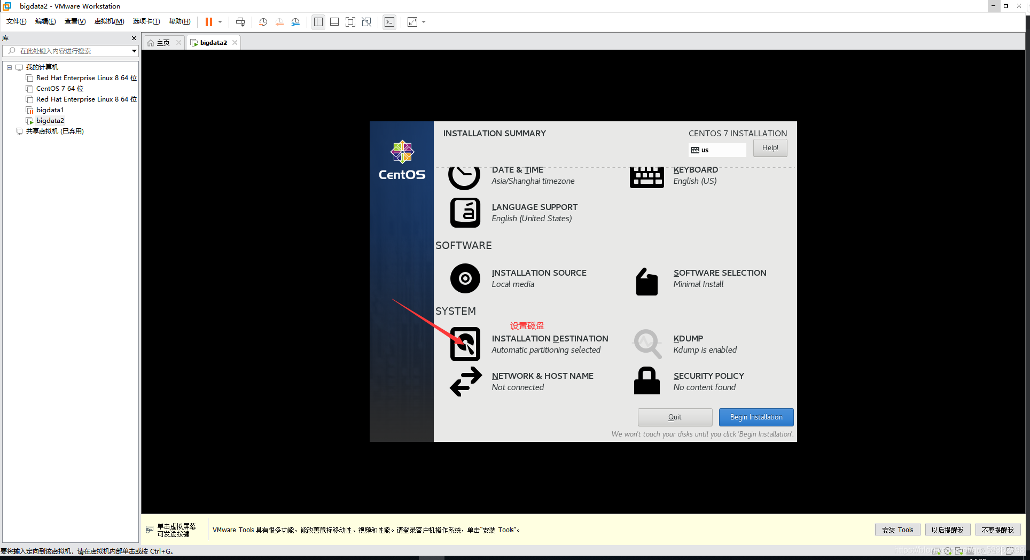1030x560 pixels.
Task: Click the 以后提醒我 button
Action: (948, 530)
